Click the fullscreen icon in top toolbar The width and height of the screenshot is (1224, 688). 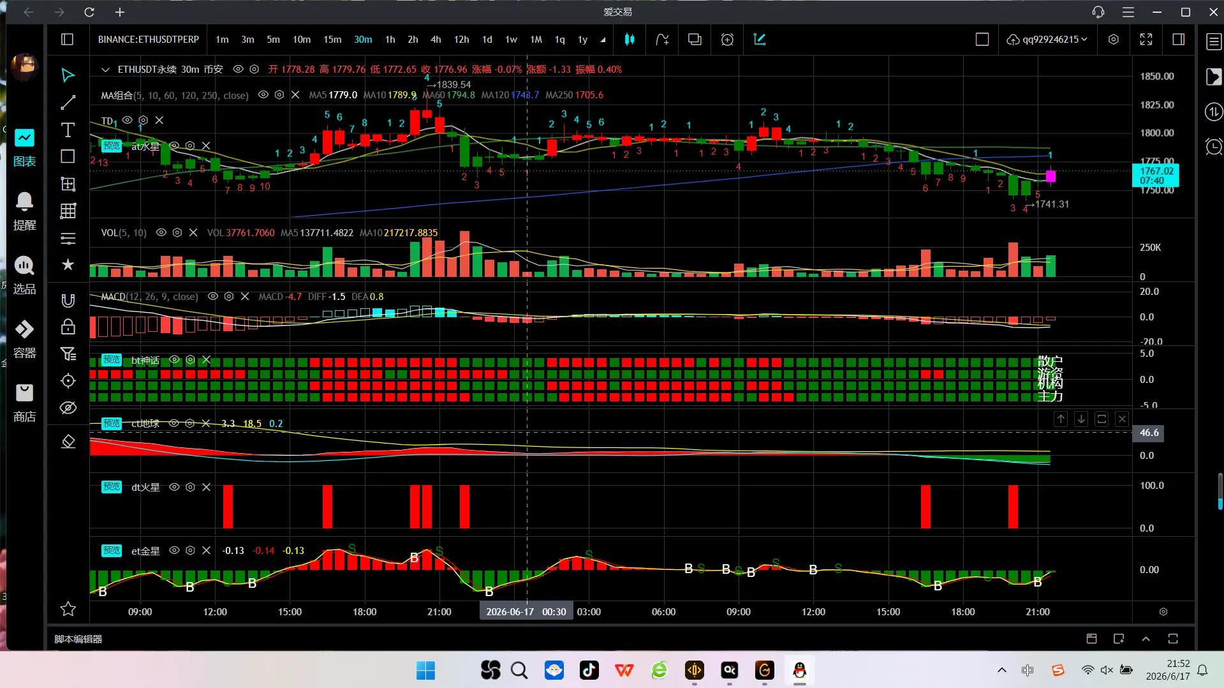(1146, 40)
